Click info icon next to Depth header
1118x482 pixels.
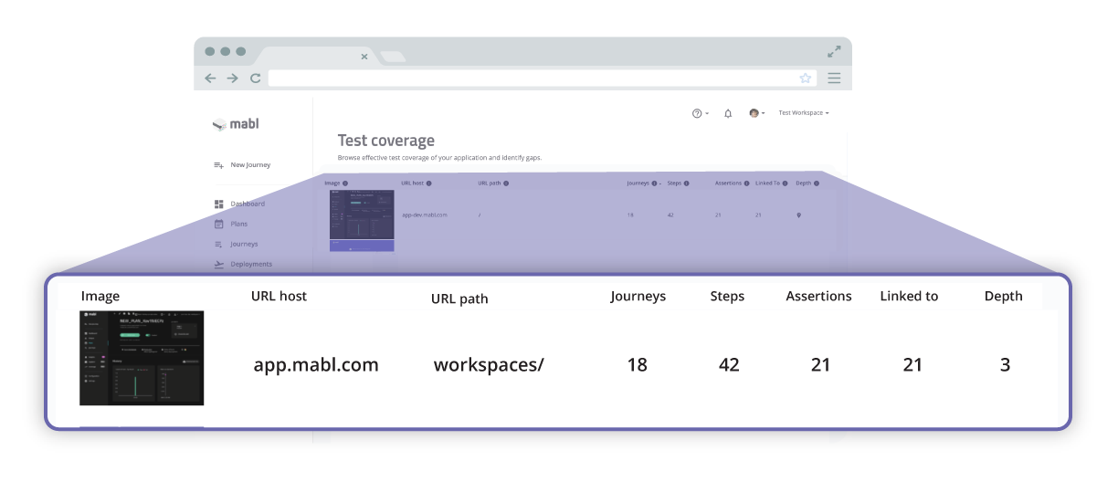(817, 183)
